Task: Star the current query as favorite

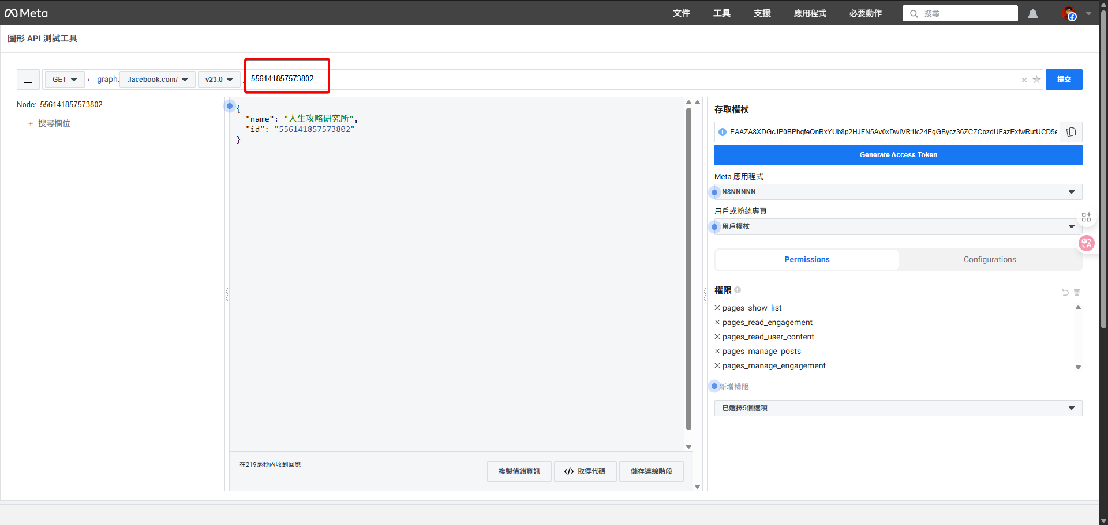Action: [1037, 80]
